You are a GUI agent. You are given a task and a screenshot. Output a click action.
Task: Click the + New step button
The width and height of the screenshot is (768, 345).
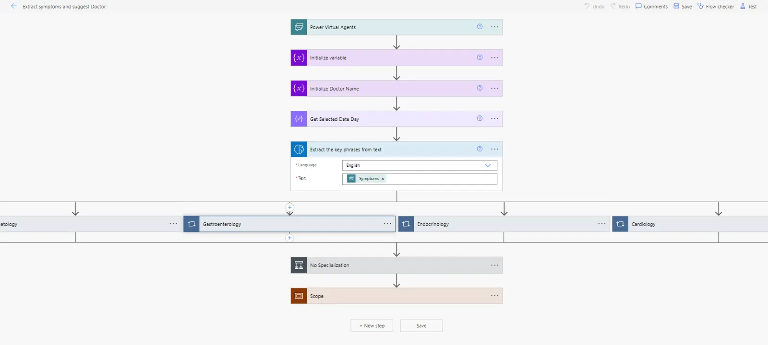point(372,326)
